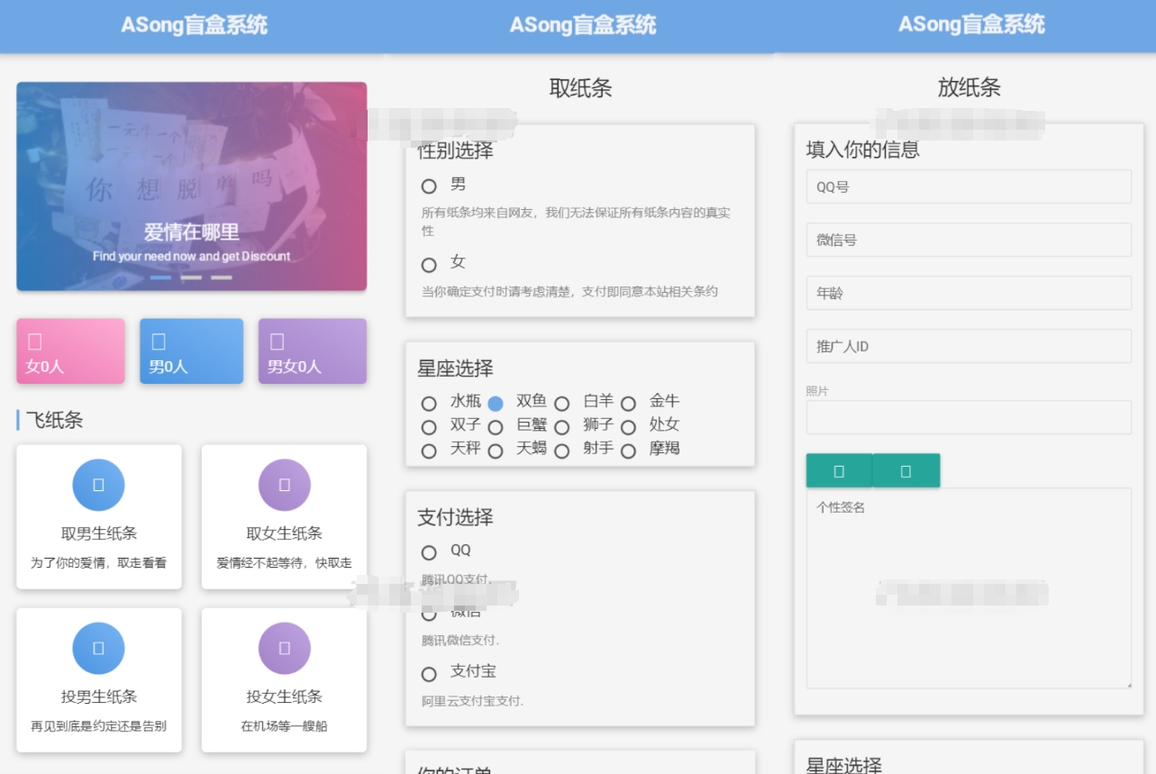Open 取男生纸条 card title
This screenshot has height=774, width=1156.
coord(99,533)
